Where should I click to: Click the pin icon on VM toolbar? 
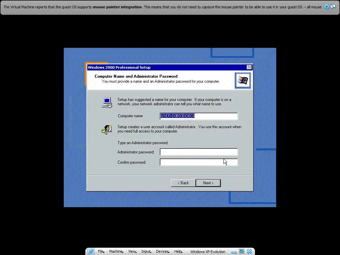tap(91, 252)
